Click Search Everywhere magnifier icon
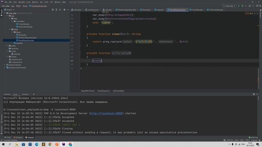The height and width of the screenshot is (147, 262). (260, 6)
